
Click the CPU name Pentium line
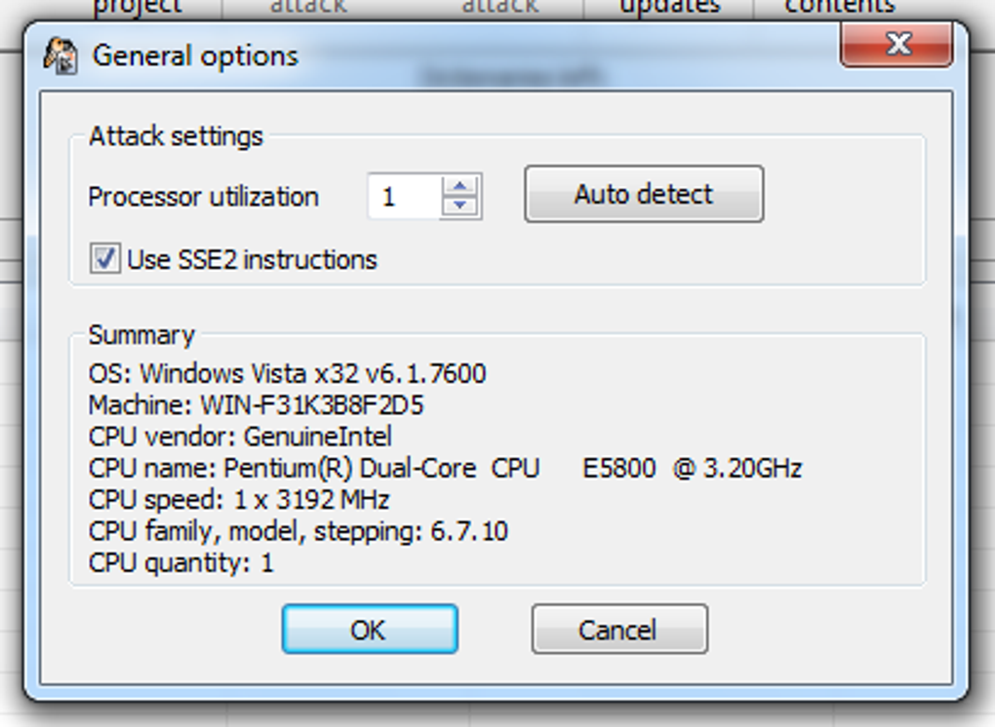click(445, 469)
